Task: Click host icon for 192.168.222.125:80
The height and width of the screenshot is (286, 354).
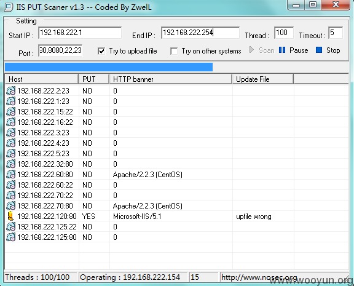Action: click(x=10, y=237)
